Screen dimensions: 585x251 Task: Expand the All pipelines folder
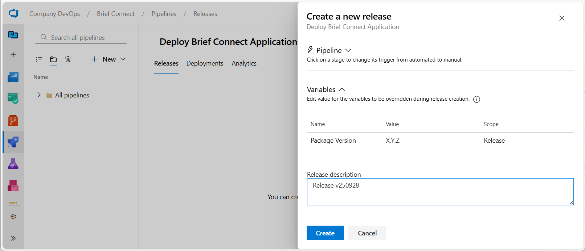[x=39, y=95]
